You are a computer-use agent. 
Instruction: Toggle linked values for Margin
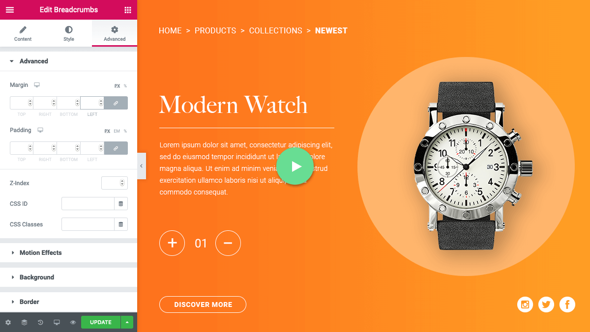pos(116,103)
